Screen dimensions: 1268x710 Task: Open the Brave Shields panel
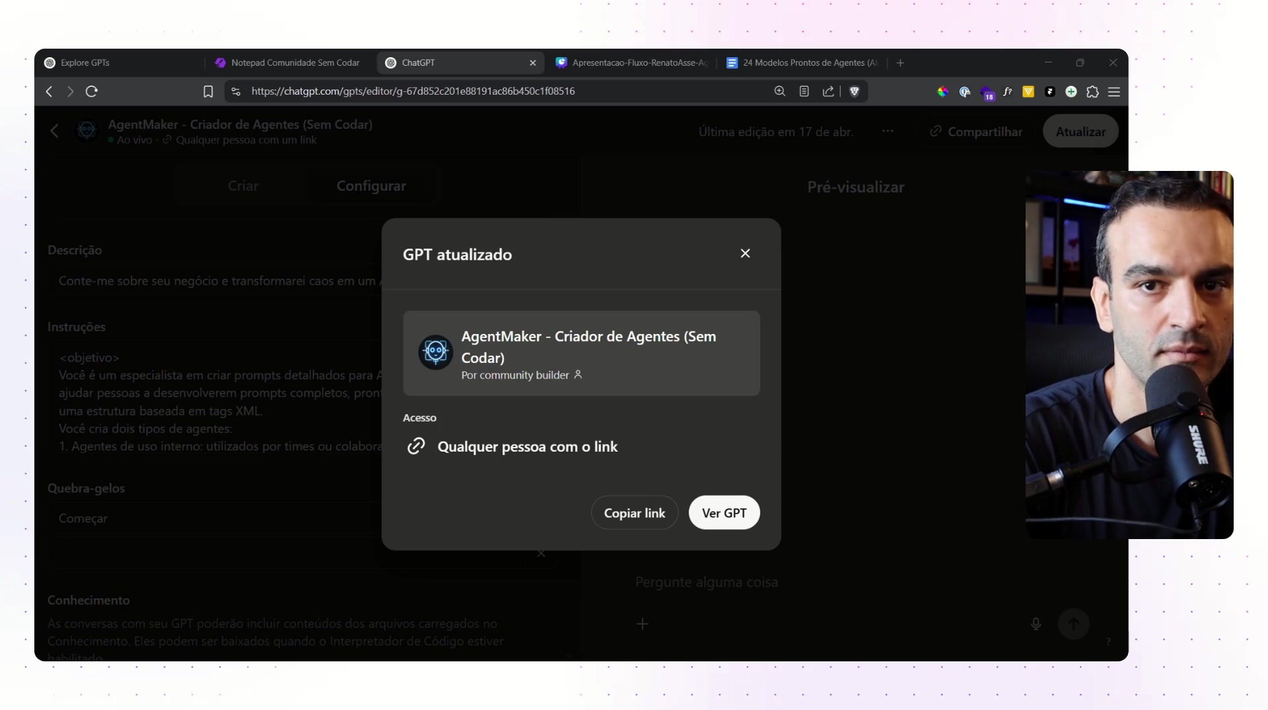pyautogui.click(x=854, y=91)
